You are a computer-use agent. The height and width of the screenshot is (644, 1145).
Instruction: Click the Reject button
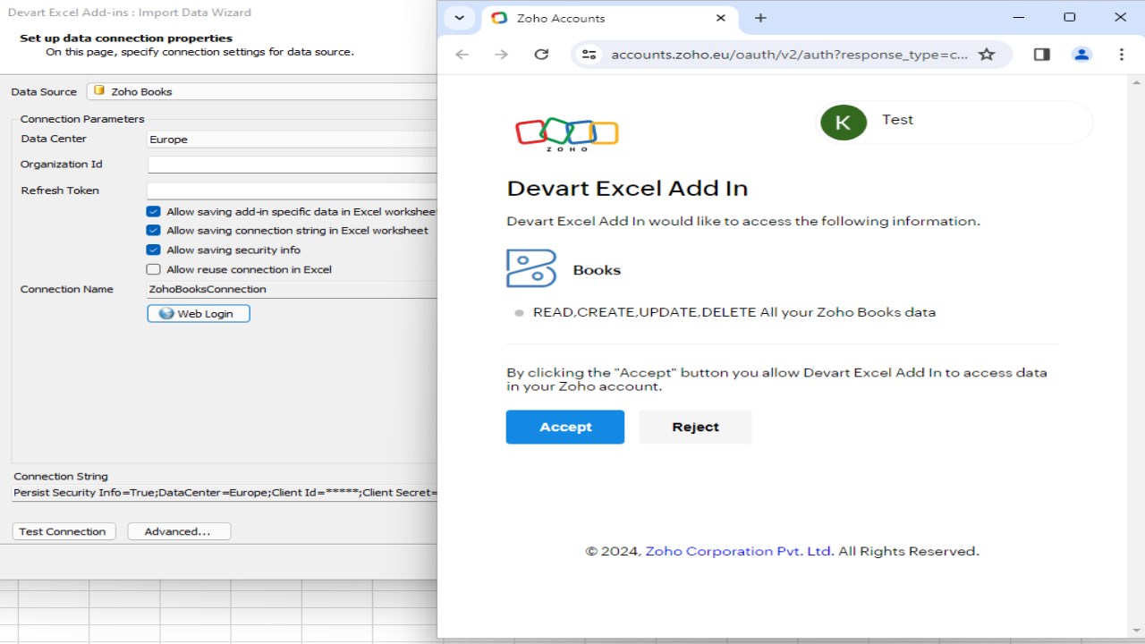point(695,427)
